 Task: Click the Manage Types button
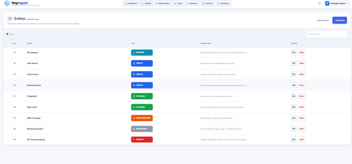(x=323, y=20)
